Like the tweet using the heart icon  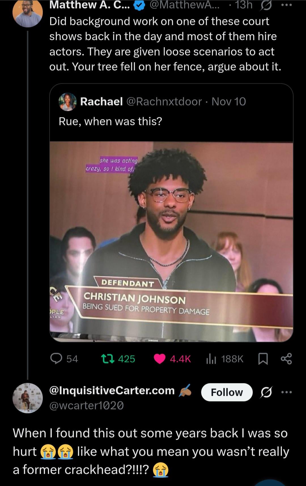[x=160, y=359]
